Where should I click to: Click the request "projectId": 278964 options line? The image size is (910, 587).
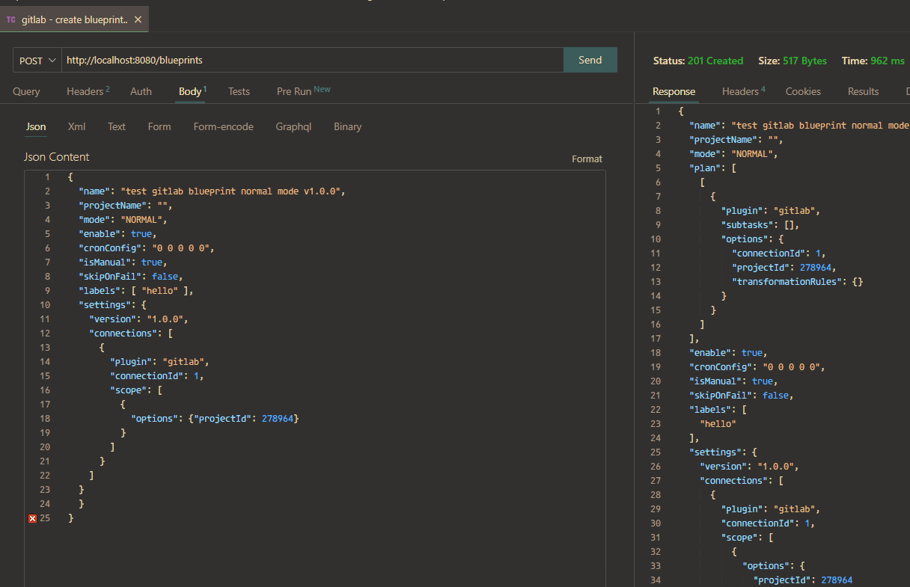coord(215,419)
